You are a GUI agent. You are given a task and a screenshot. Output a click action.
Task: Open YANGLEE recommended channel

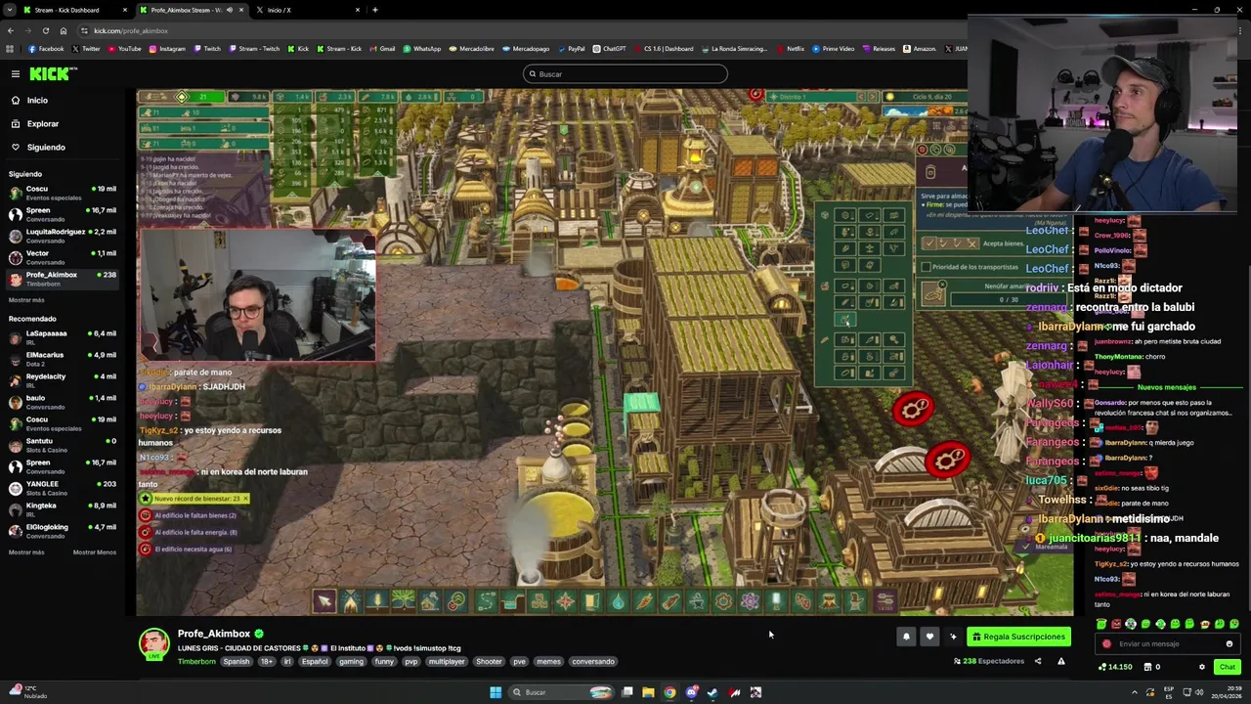[63, 488]
